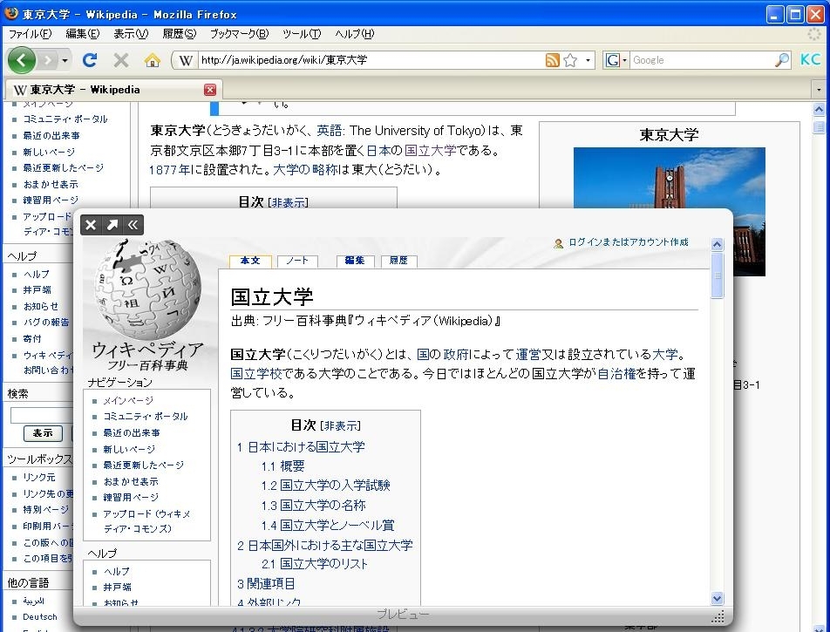The height and width of the screenshot is (632, 830).
Task: Open the ファイル menu
Action: 31,34
